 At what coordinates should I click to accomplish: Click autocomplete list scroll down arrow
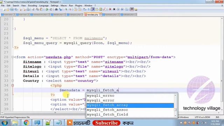click(x=175, y=115)
